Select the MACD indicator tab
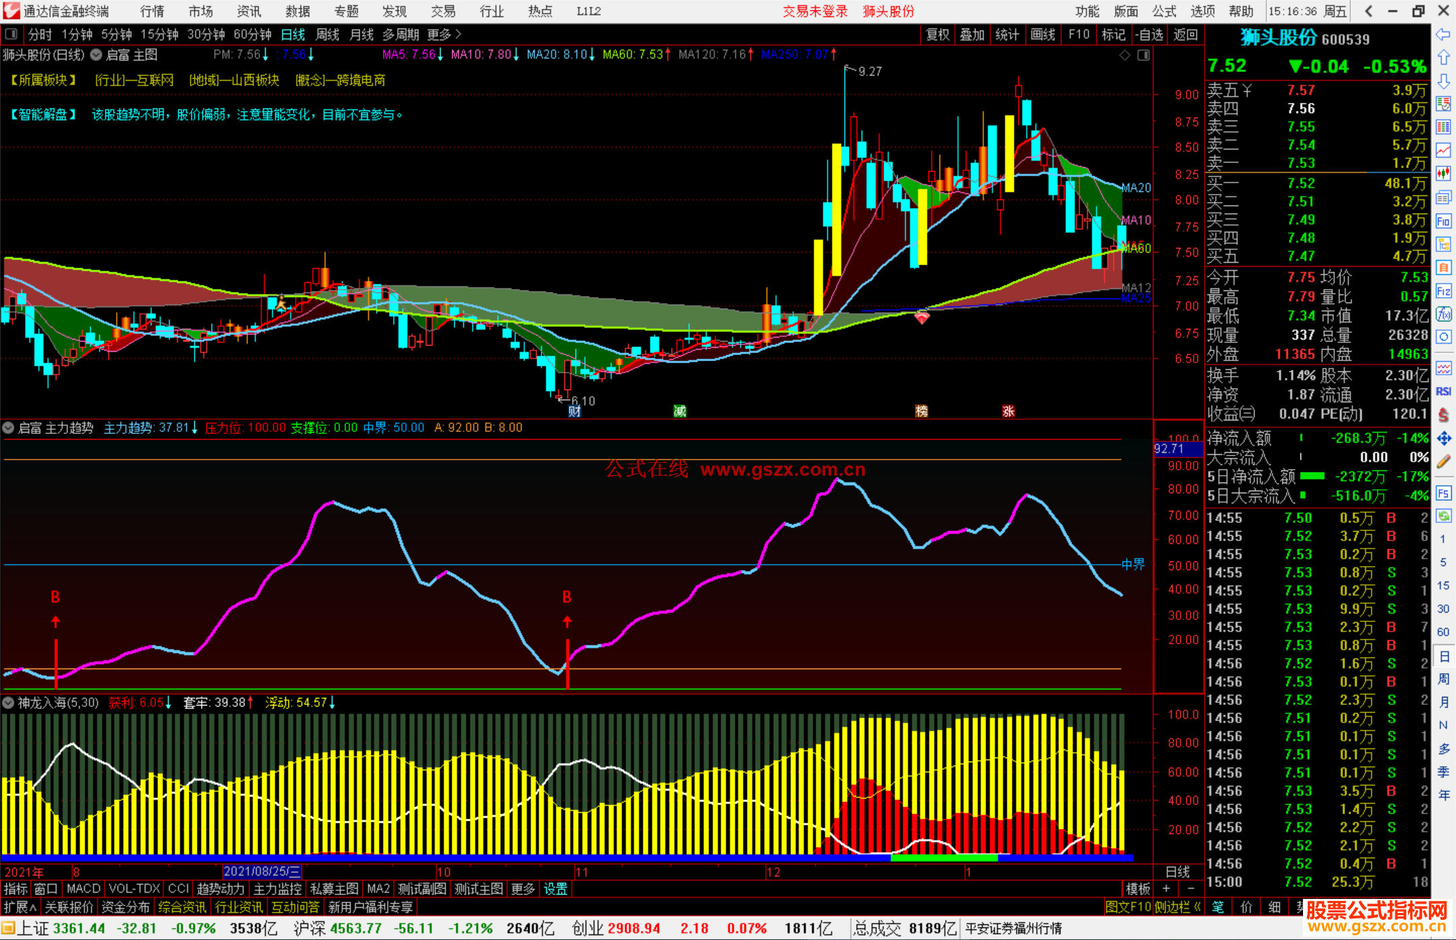The width and height of the screenshot is (1456, 940). point(84,889)
